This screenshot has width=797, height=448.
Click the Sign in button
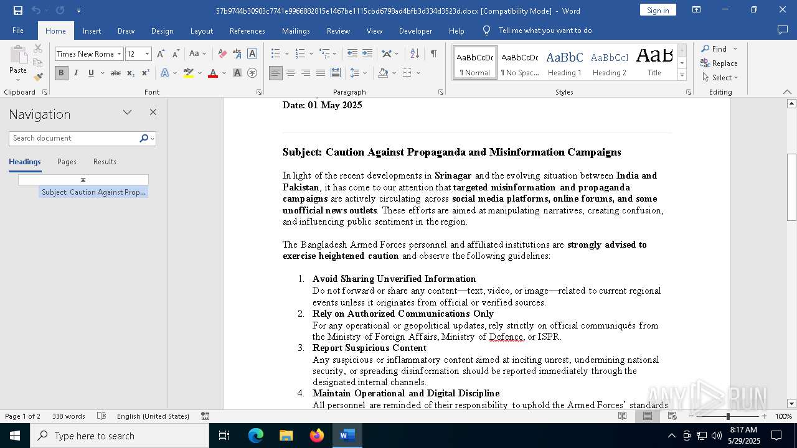(x=658, y=10)
